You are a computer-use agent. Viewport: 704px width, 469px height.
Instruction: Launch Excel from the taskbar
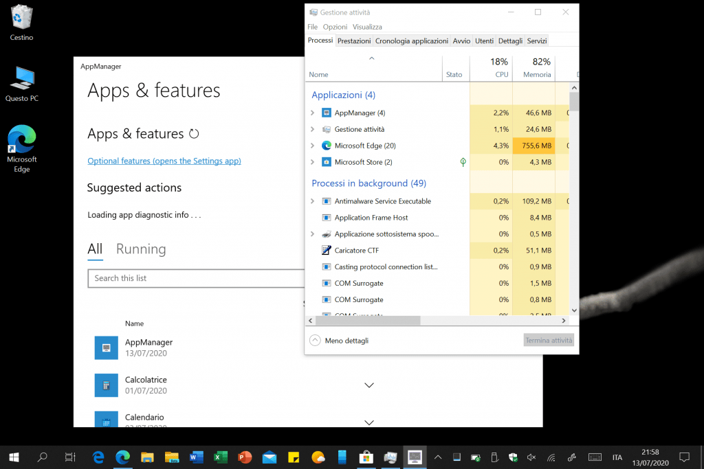[x=220, y=457]
